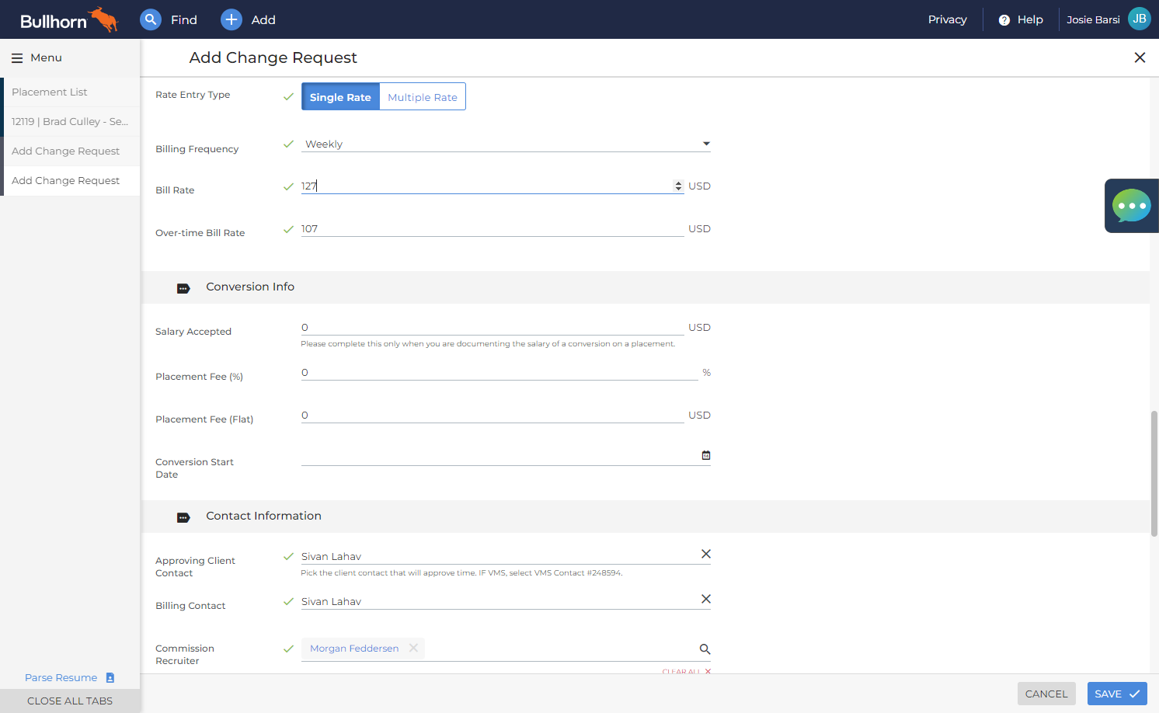Image resolution: width=1159 pixels, height=713 pixels.
Task: Close the Add Change Request panel
Action: pyautogui.click(x=1140, y=57)
